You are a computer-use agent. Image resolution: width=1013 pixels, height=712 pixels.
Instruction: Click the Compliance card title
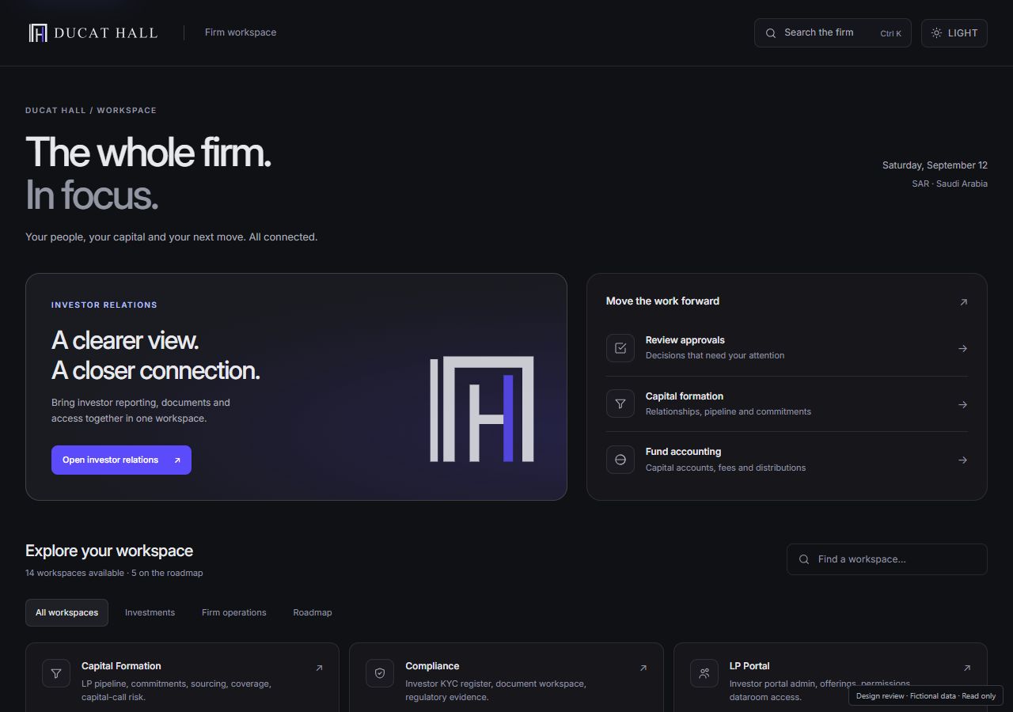tap(432, 666)
